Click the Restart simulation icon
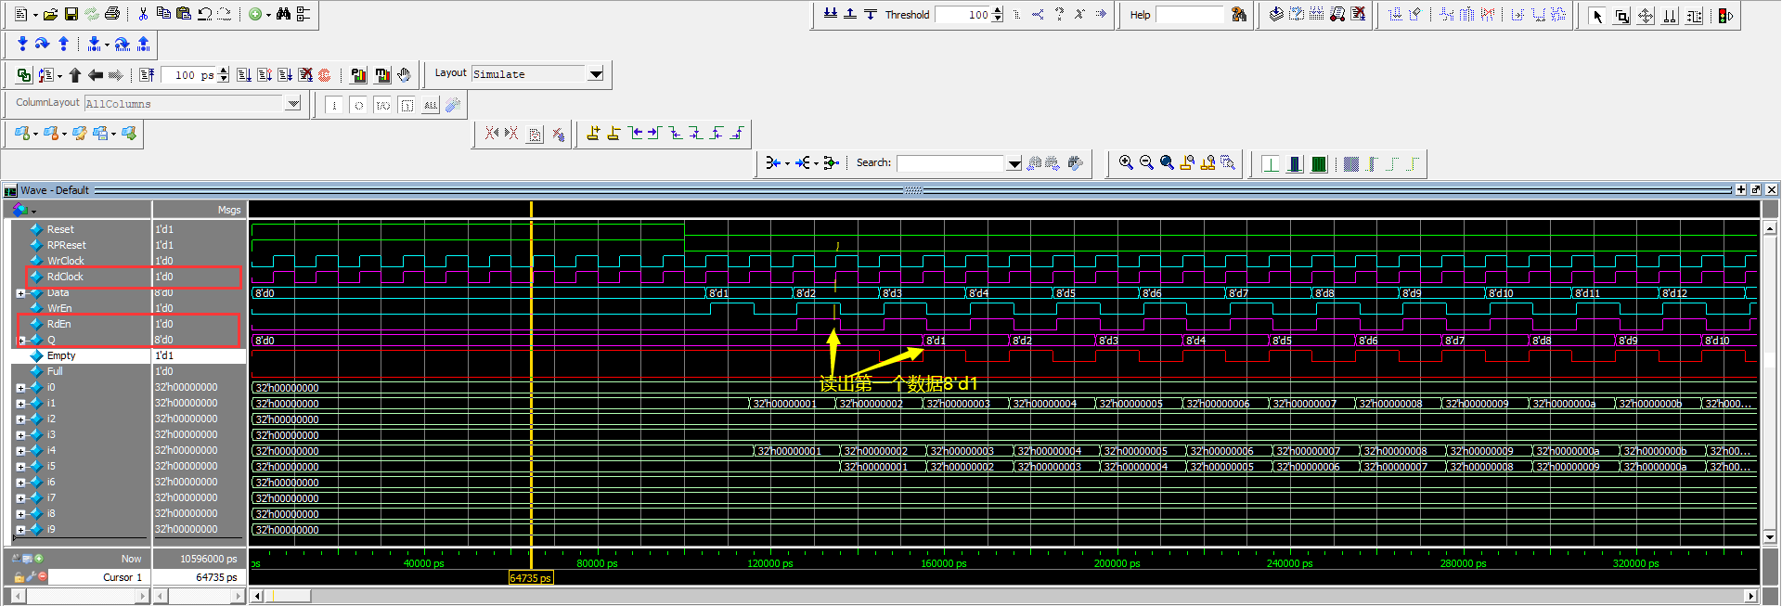 [x=147, y=75]
